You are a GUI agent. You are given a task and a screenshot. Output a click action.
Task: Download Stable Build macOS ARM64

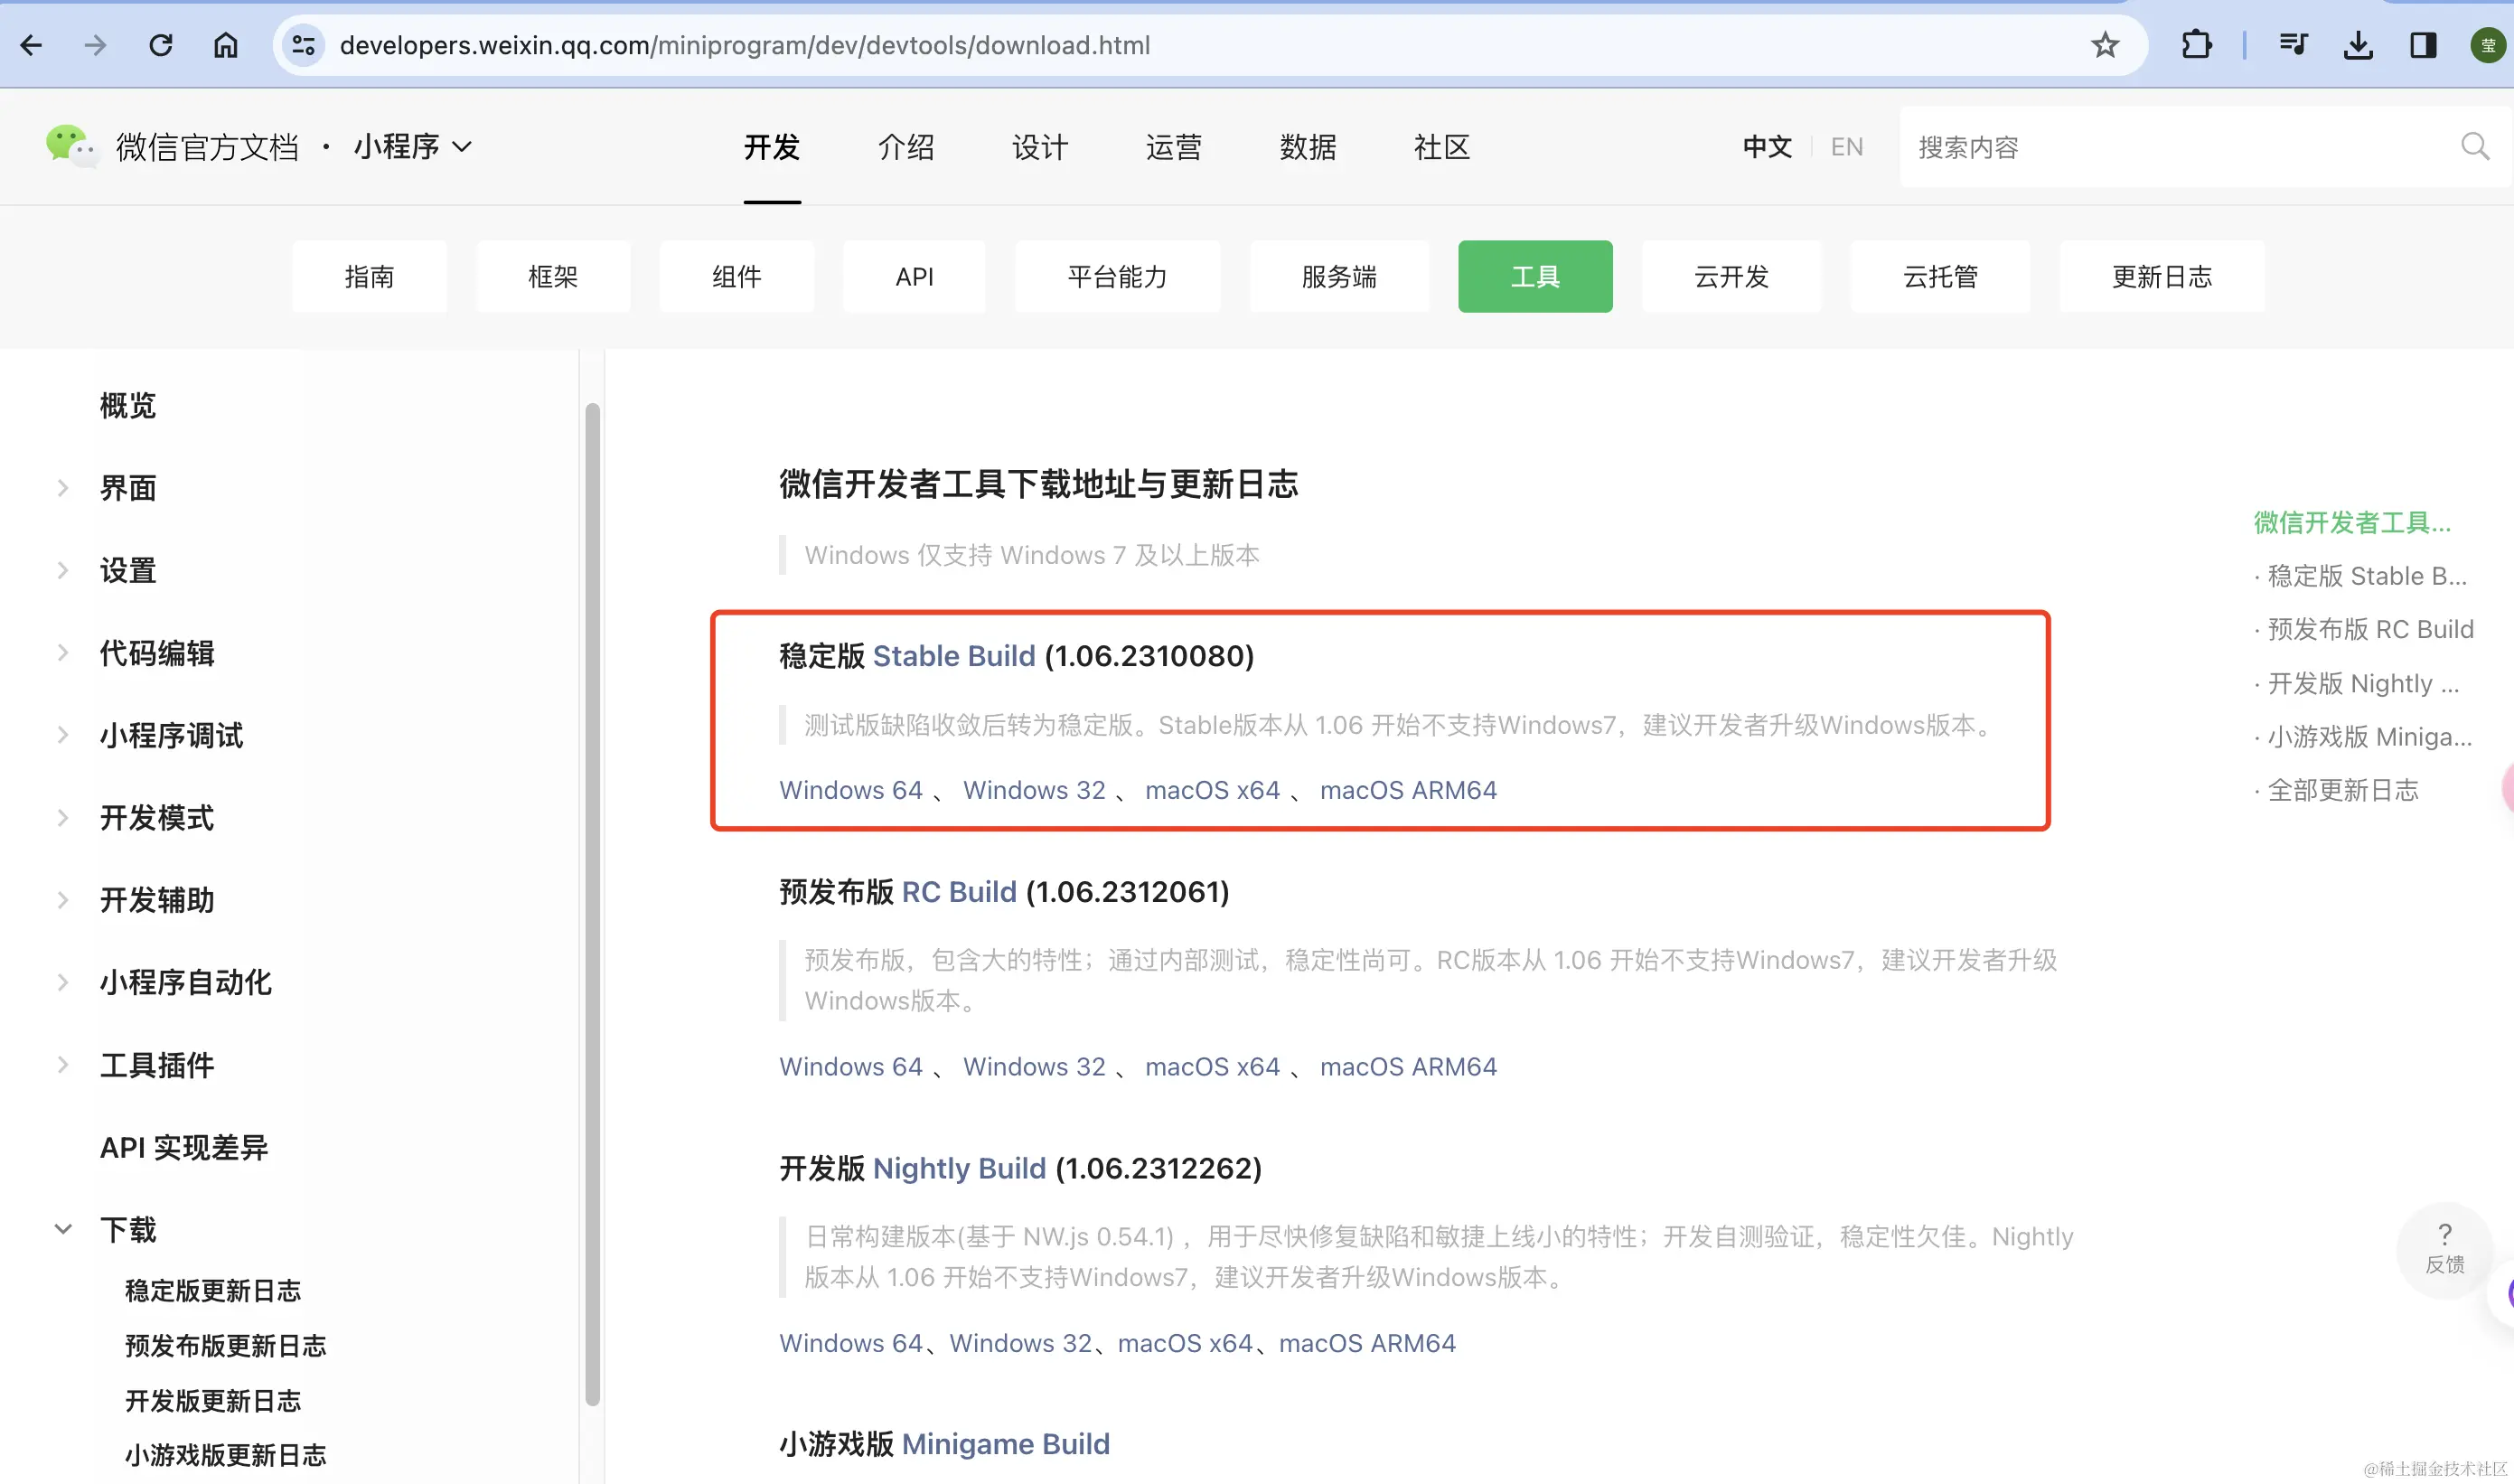pos(1407,790)
